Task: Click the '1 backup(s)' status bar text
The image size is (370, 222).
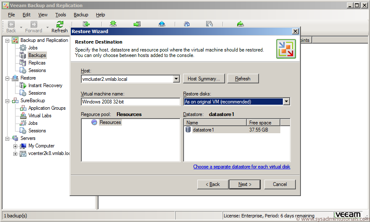Action: [x=16, y=216]
